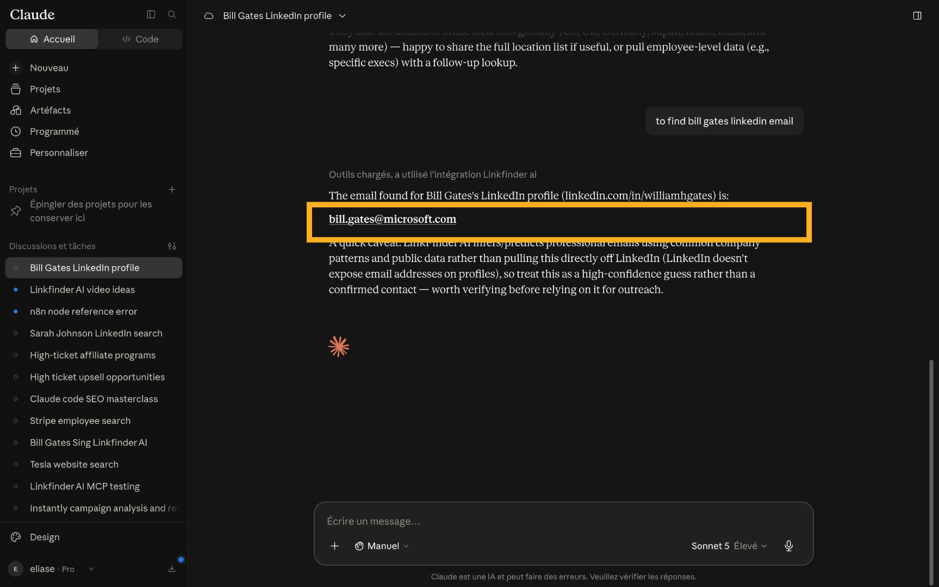The width and height of the screenshot is (939, 587).
Task: Click the Artéfacts shapes icon
Action: click(16, 110)
